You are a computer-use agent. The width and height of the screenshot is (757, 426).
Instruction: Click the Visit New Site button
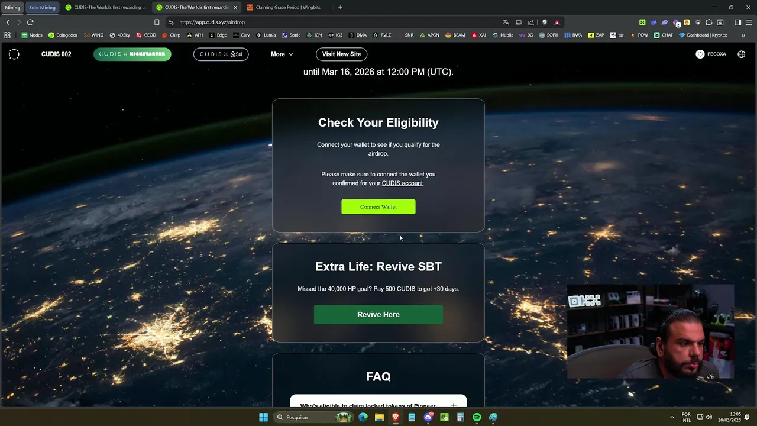[342, 54]
